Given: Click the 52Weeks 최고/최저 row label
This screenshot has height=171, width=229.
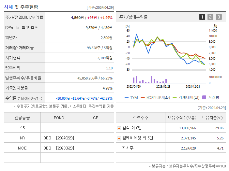Looking at the screenshot, I should click(x=22, y=28).
